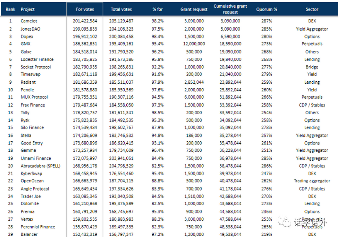Click MUX Protocol's Perpetuals sector cell
Viewport: 338px width, 237px height.
312,97
